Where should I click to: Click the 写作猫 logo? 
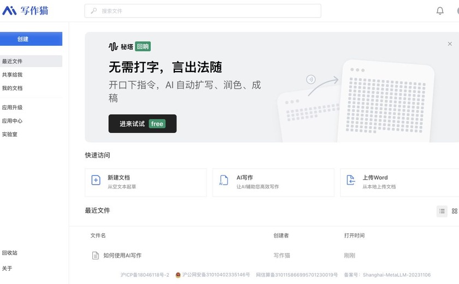(x=25, y=11)
